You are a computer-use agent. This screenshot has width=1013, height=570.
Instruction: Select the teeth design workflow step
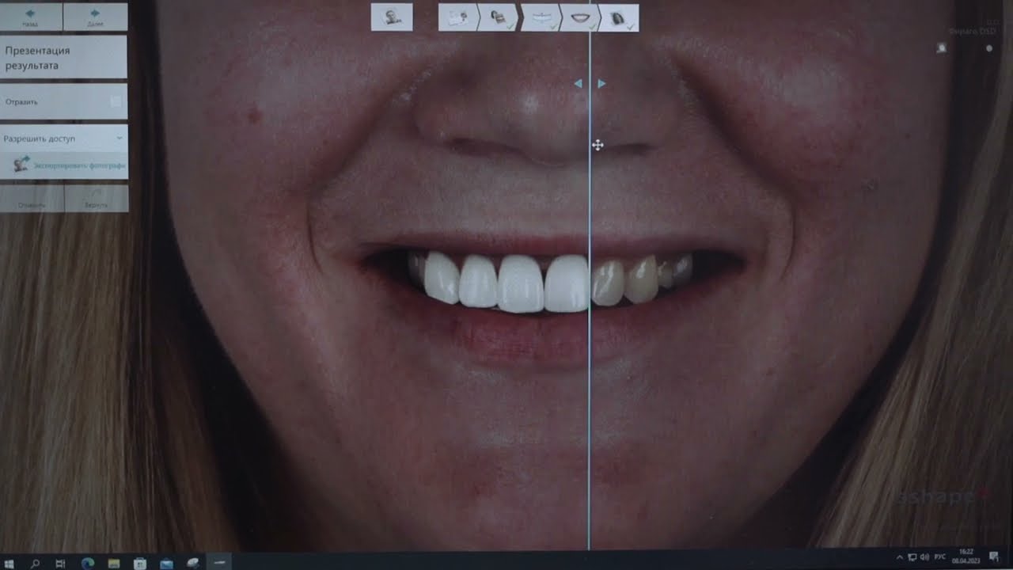[x=540, y=17]
